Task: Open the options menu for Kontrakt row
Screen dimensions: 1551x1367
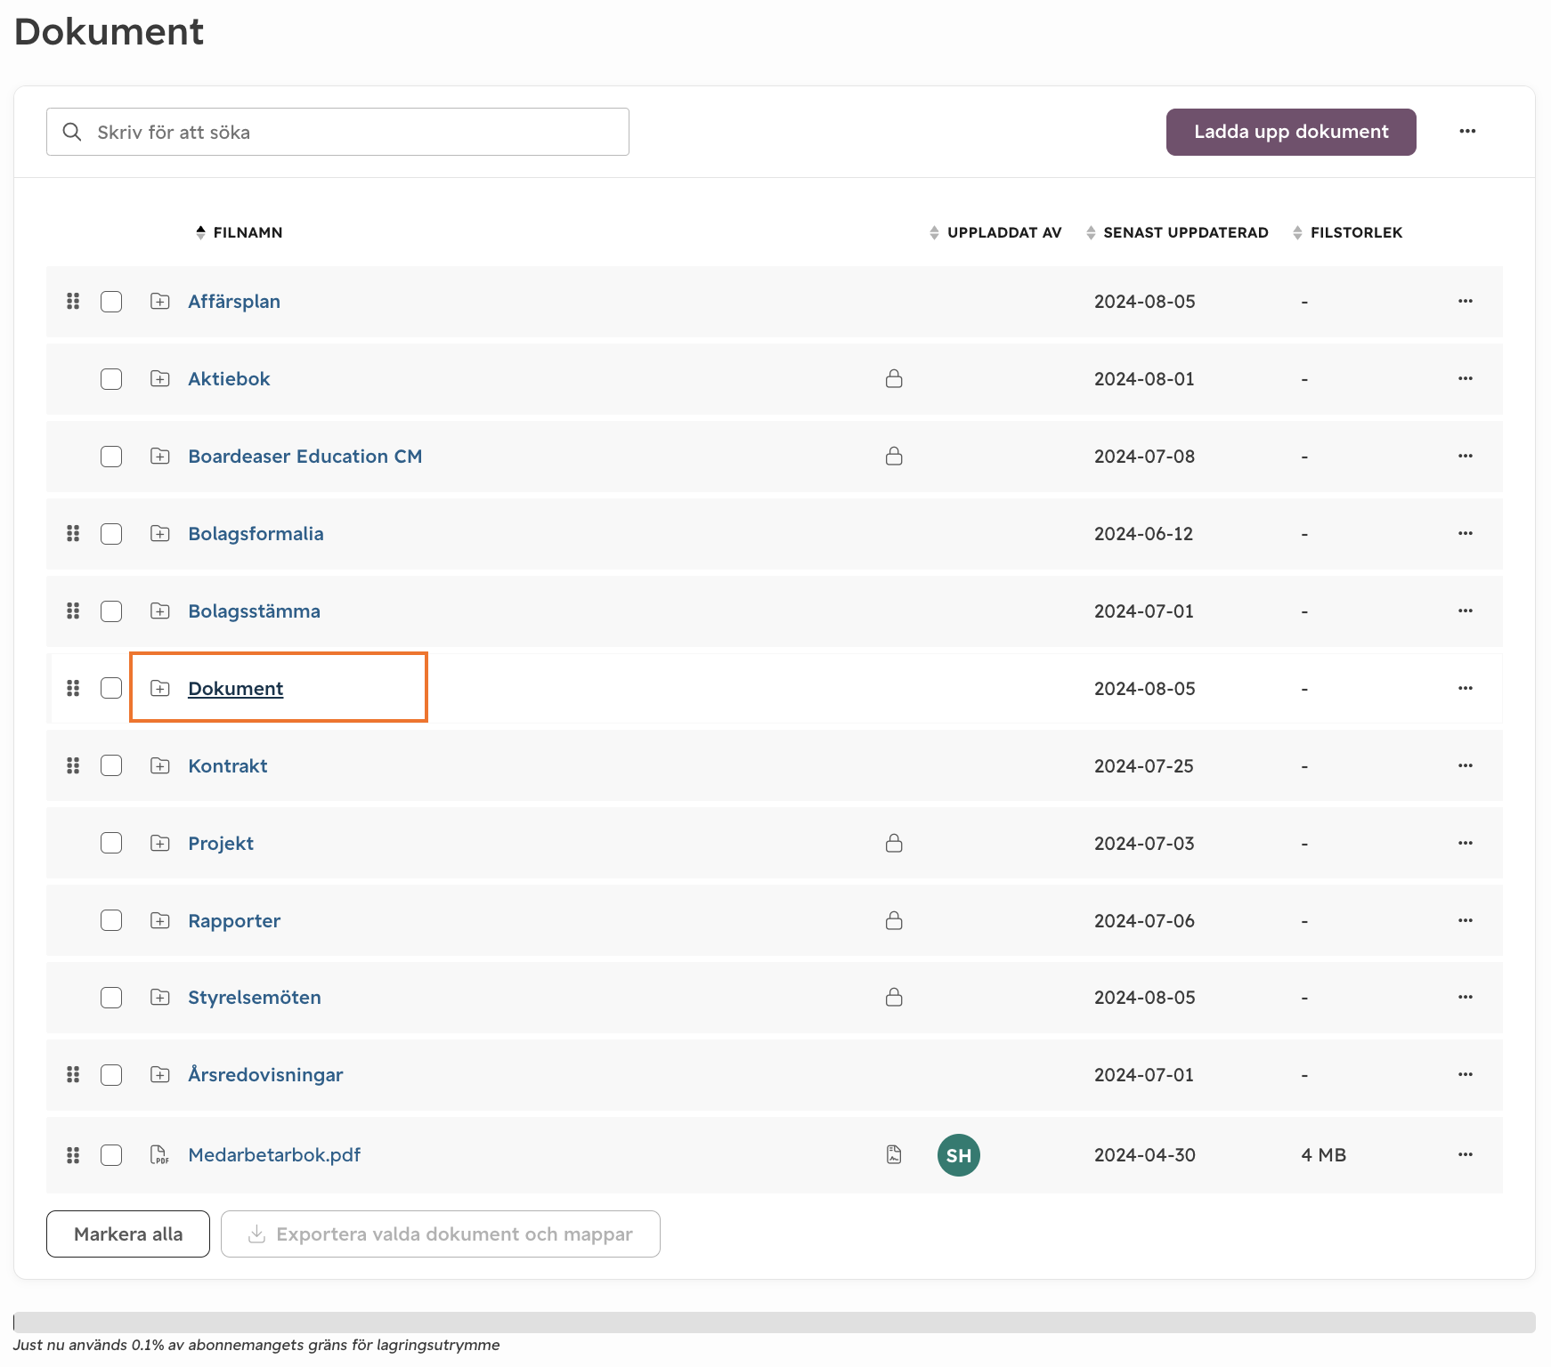Action: (x=1466, y=766)
